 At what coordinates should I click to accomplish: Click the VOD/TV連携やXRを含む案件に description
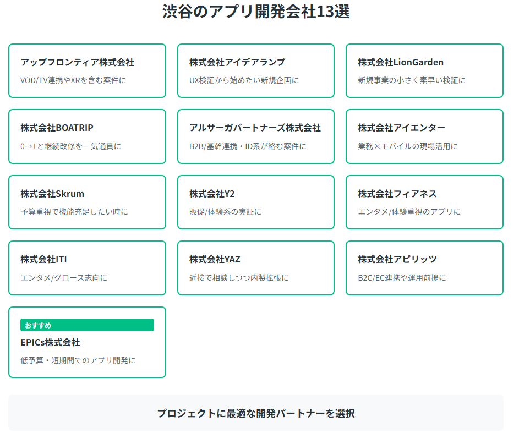click(73, 80)
